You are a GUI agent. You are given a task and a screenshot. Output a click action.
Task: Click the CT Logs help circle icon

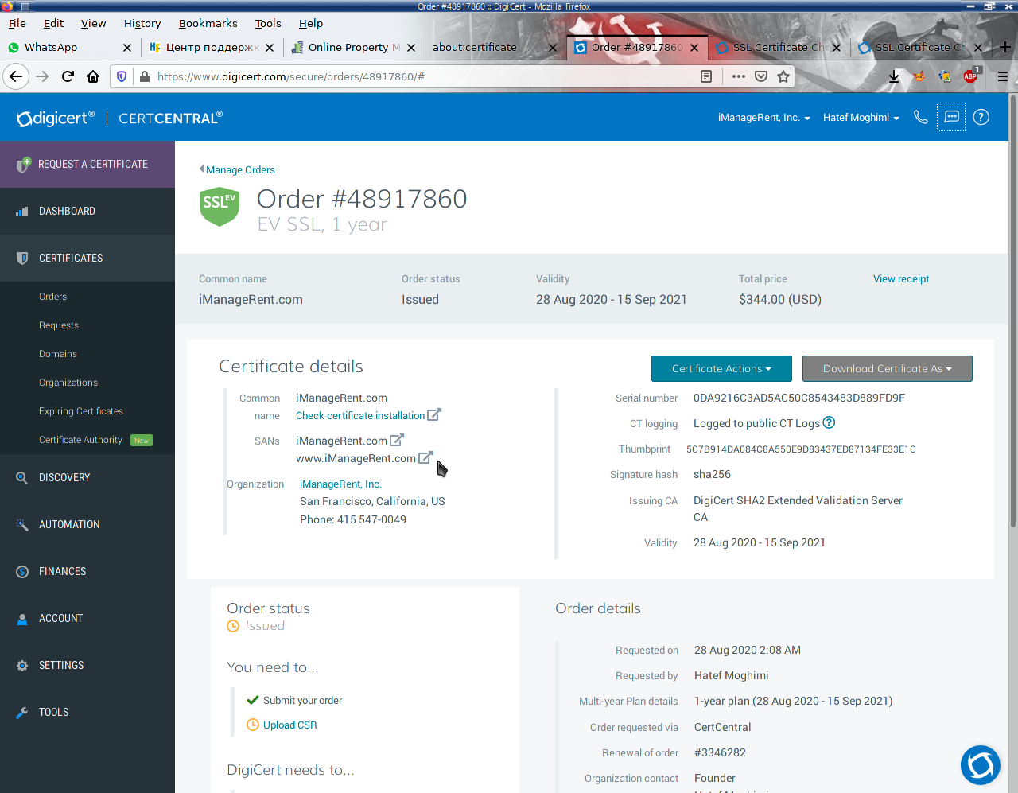pos(829,422)
